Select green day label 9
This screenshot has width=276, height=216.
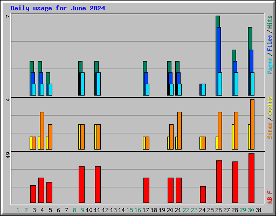coord(82,210)
